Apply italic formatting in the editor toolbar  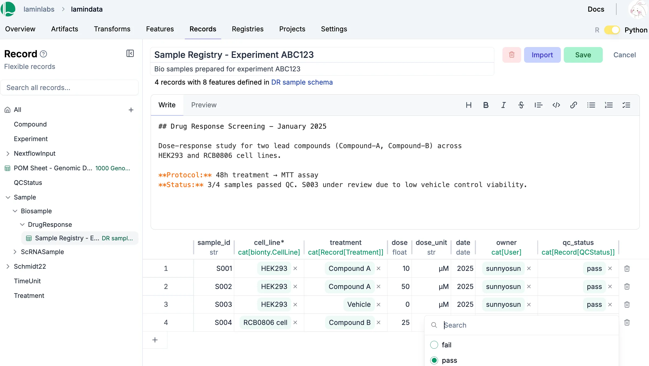(503, 105)
